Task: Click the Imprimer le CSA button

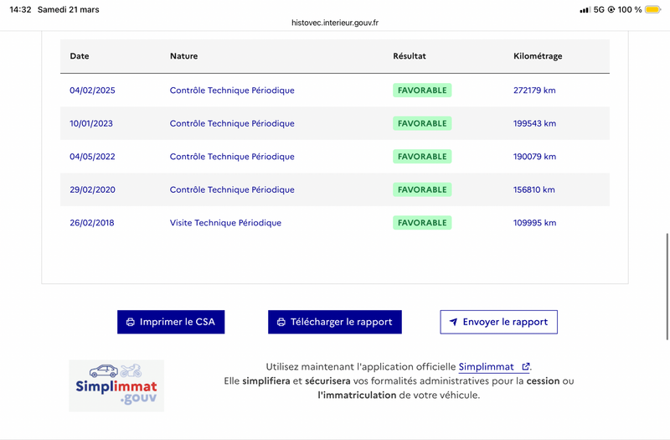Action: pyautogui.click(x=171, y=322)
